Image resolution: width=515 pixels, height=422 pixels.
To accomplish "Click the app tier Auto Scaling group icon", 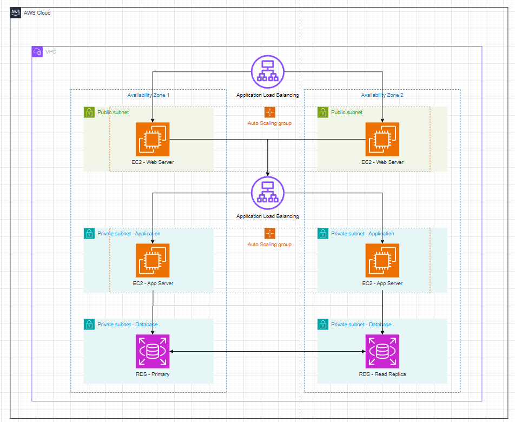I will pos(269,234).
